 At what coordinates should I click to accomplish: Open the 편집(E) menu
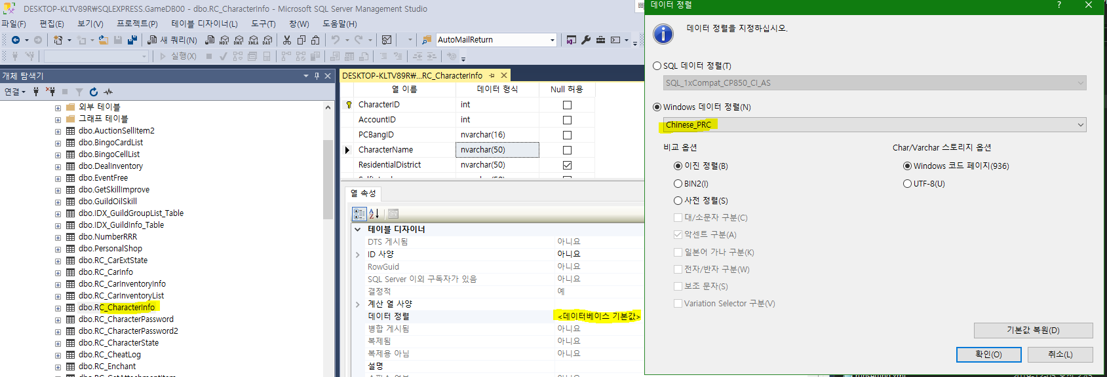(52, 24)
